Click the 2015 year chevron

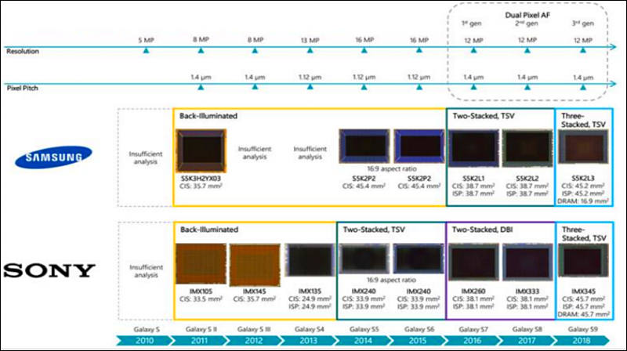tap(418, 341)
